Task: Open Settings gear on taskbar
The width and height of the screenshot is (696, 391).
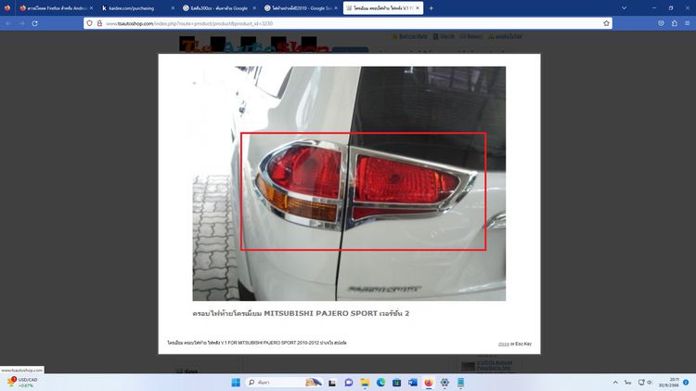Action: (x=445, y=383)
